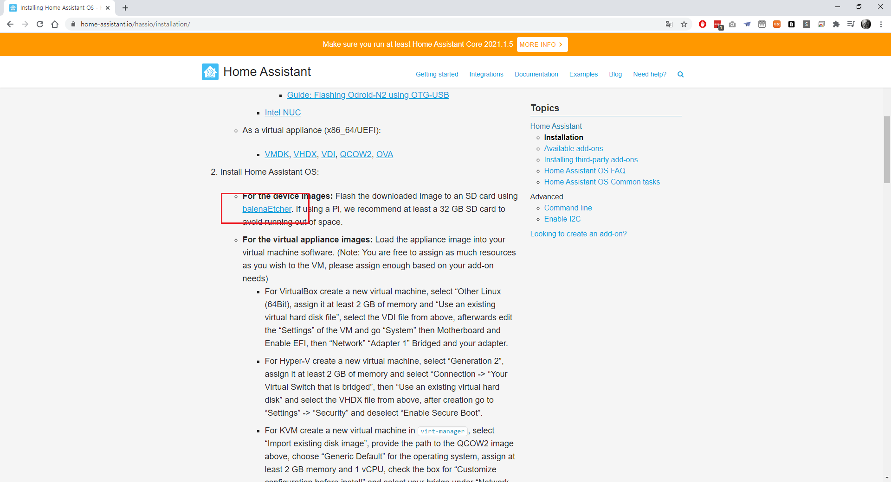This screenshot has height=482, width=891.
Task: Open the stacked Chrome windows extension
Action: point(821,24)
